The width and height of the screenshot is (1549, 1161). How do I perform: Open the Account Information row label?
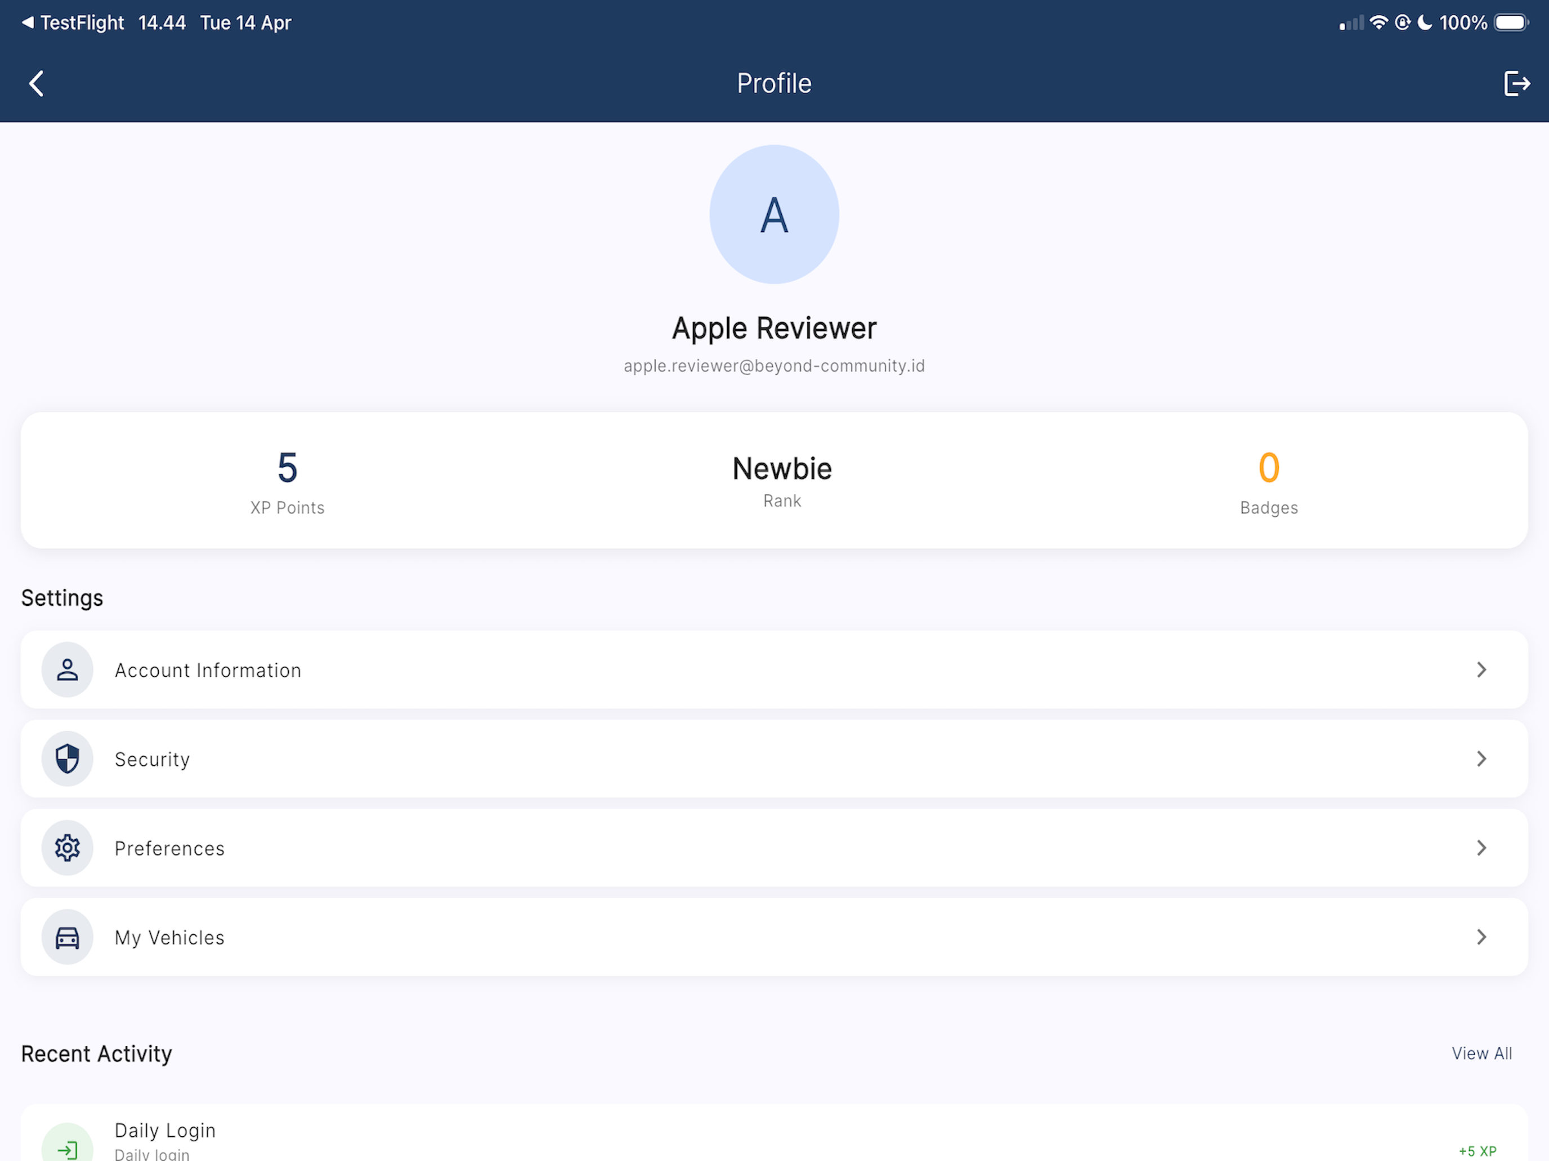click(208, 670)
